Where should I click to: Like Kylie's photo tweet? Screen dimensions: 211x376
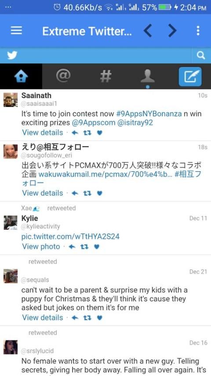click(97, 247)
